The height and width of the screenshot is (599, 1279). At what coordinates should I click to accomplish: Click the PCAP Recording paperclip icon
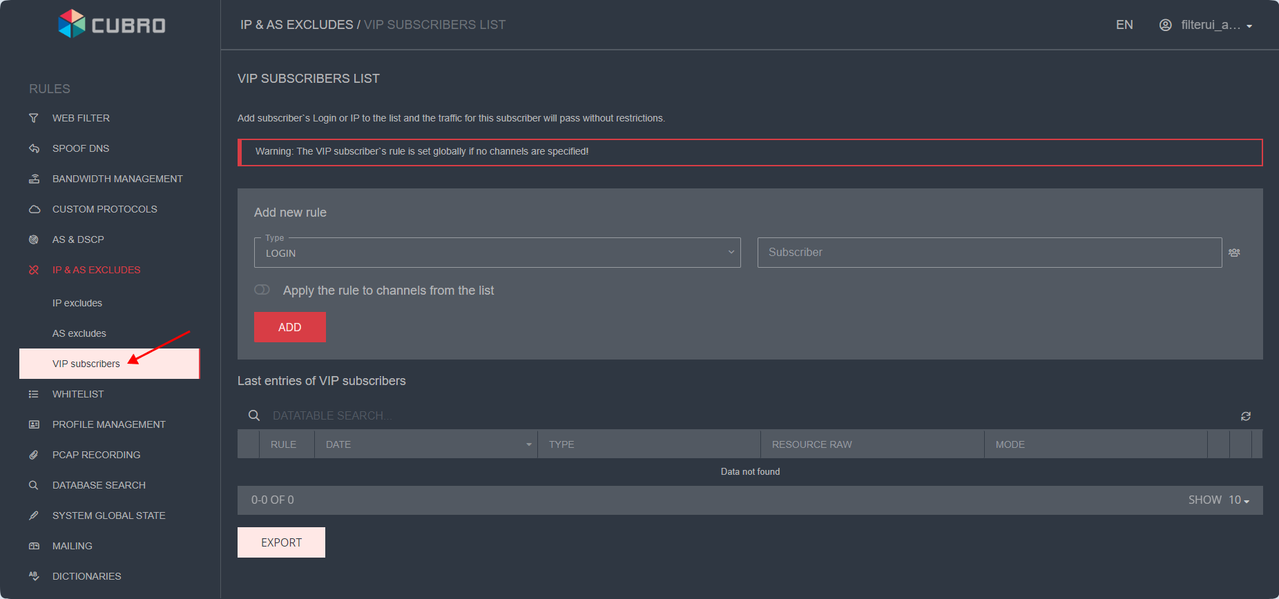[x=34, y=455]
